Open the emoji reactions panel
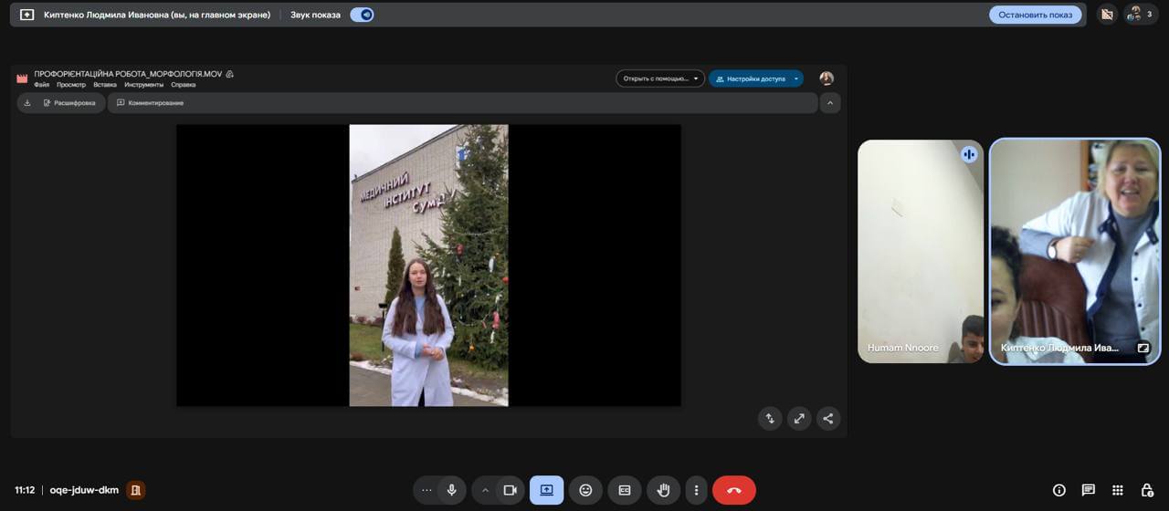Viewport: 1169px width, 511px height. click(585, 490)
